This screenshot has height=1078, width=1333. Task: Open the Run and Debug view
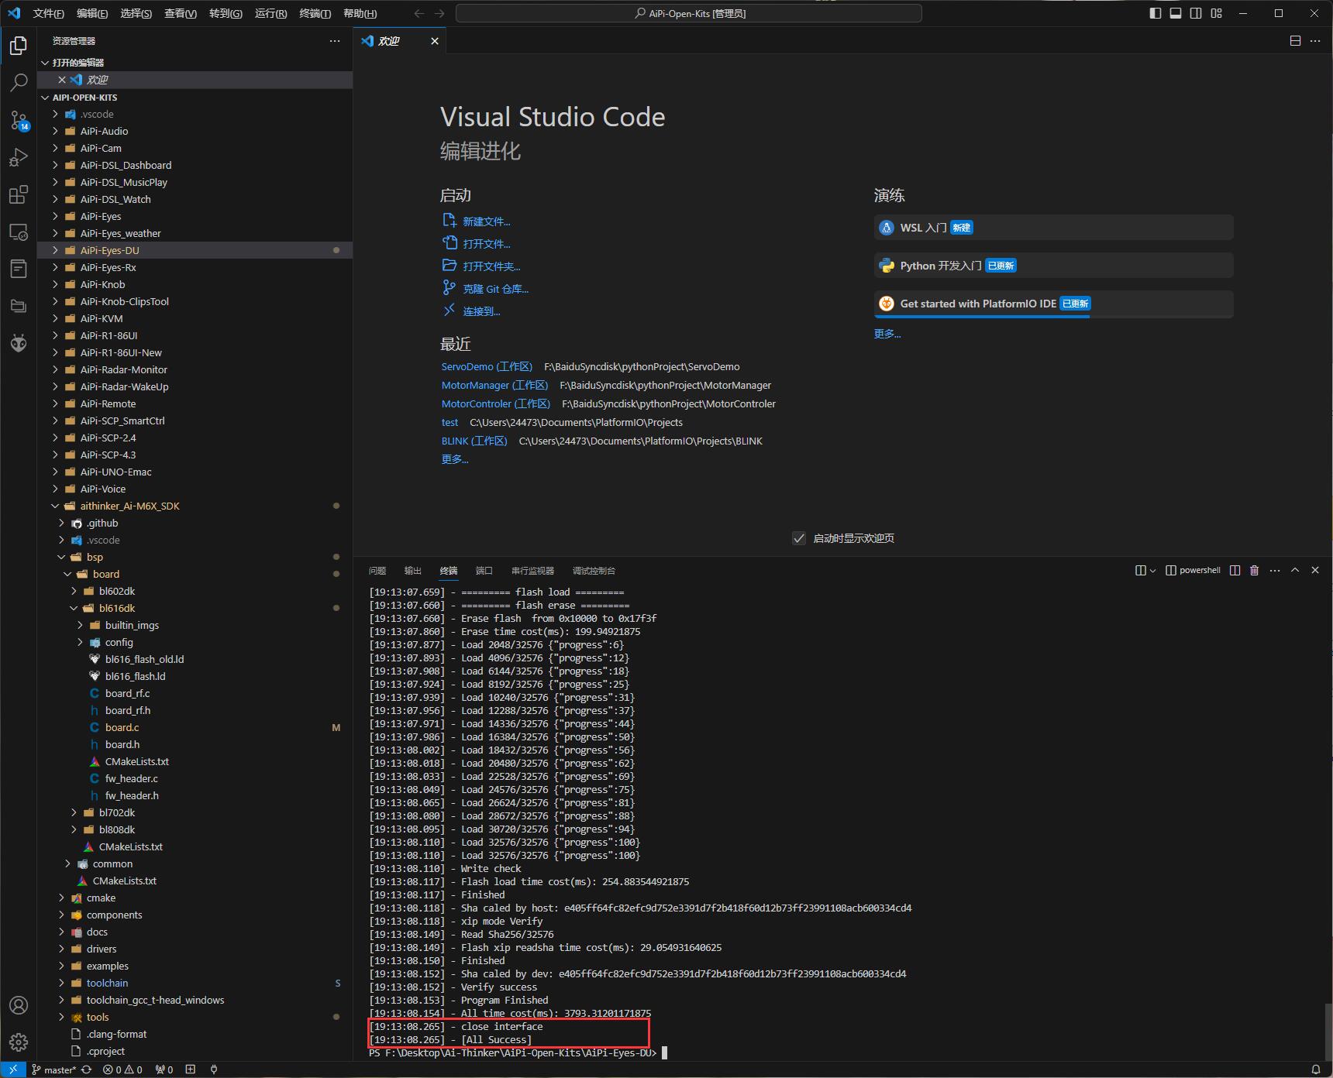19,157
